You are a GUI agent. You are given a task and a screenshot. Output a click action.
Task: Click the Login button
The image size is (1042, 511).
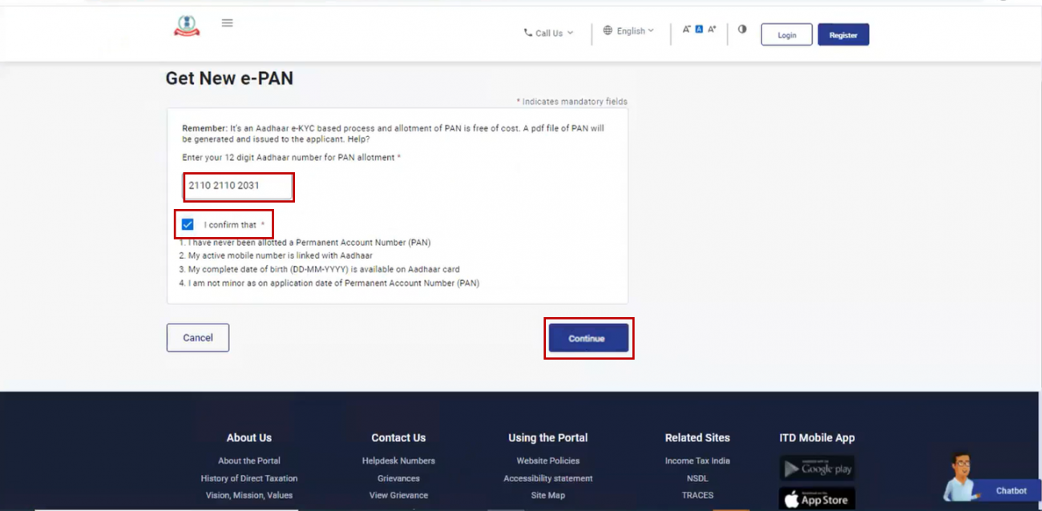point(786,34)
